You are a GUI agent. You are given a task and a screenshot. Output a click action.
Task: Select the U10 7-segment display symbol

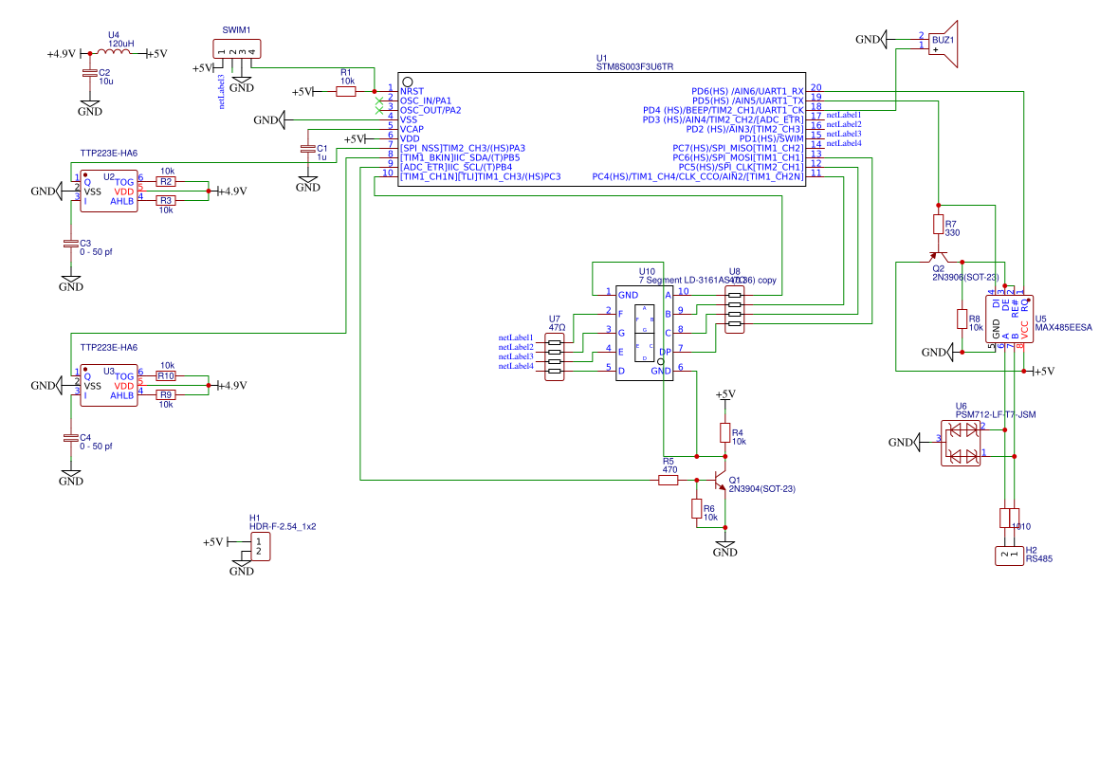point(645,333)
